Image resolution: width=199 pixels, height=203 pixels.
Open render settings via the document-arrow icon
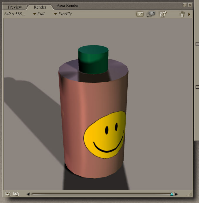click(x=163, y=14)
